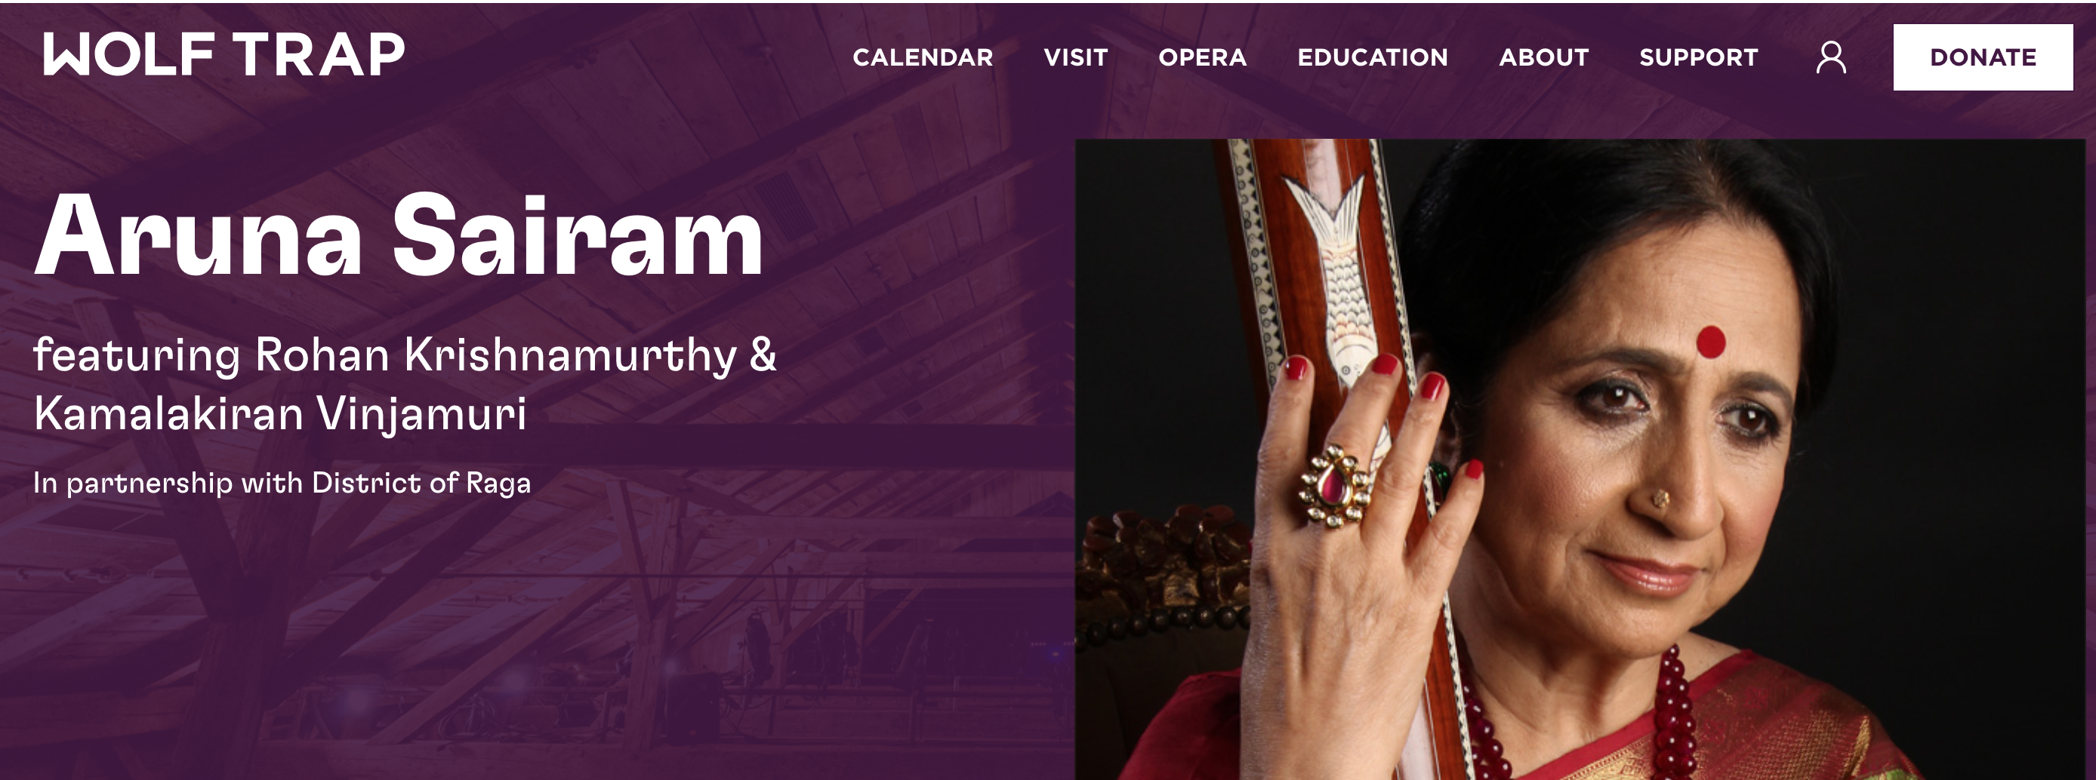Open the Aruna Sairam portrait photo
This screenshot has height=780, width=2096.
tap(1580, 460)
